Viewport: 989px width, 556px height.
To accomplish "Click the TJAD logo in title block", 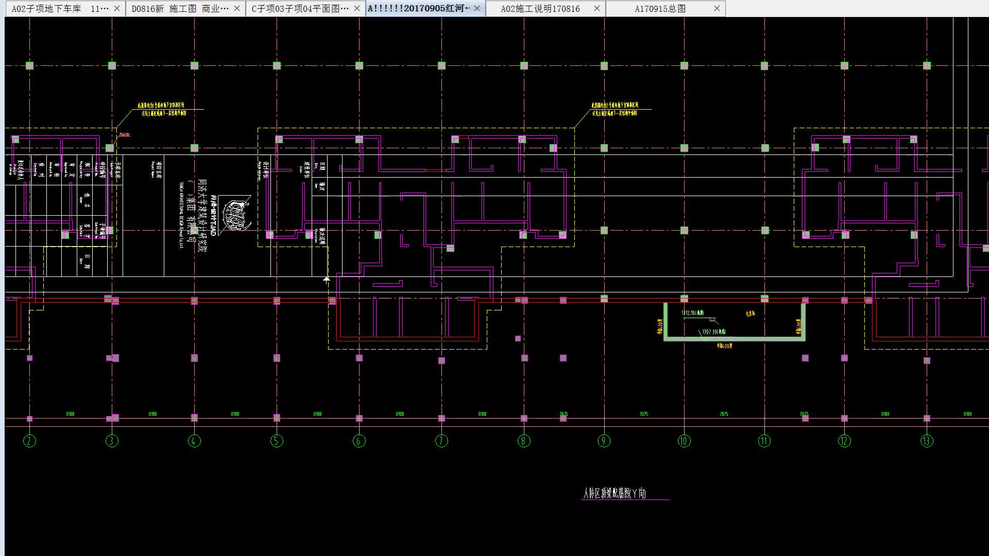I will 234,214.
